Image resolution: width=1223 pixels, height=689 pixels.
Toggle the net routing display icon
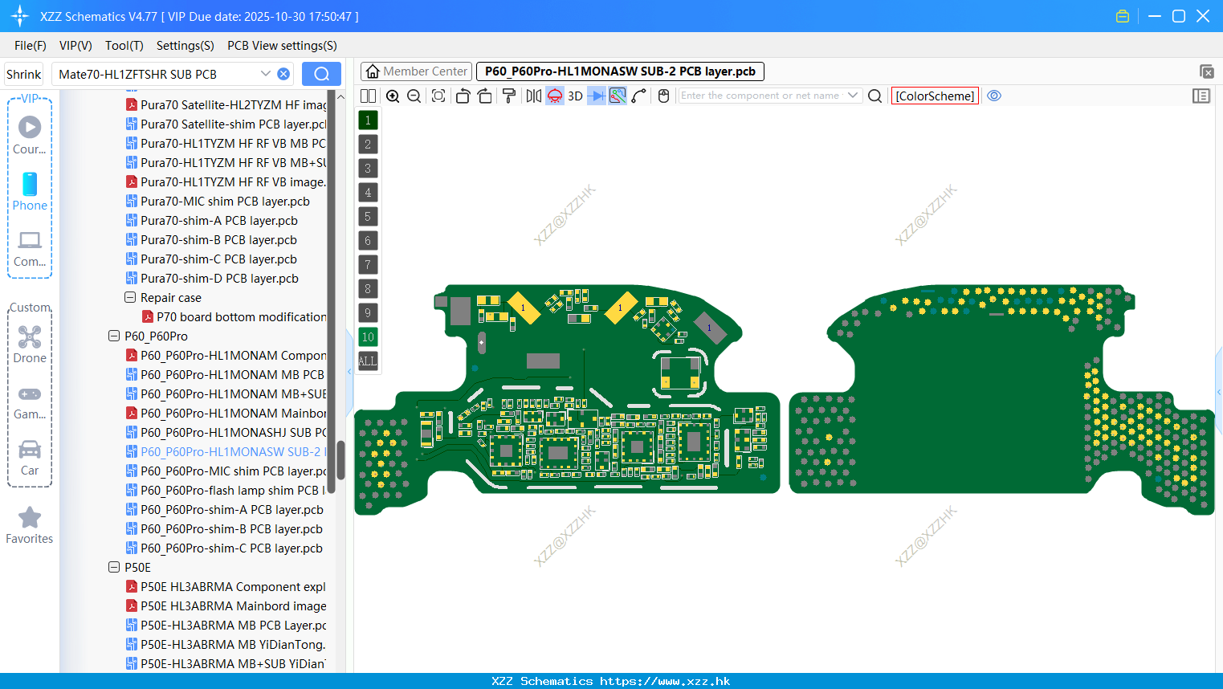click(x=618, y=96)
